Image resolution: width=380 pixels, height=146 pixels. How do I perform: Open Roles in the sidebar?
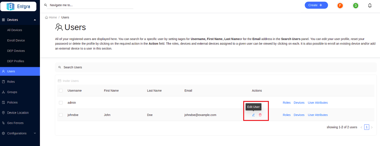[11, 82]
